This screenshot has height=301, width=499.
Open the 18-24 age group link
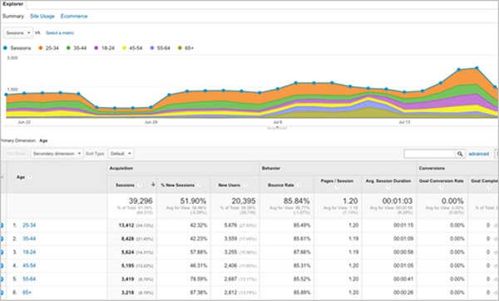pyautogui.click(x=29, y=252)
